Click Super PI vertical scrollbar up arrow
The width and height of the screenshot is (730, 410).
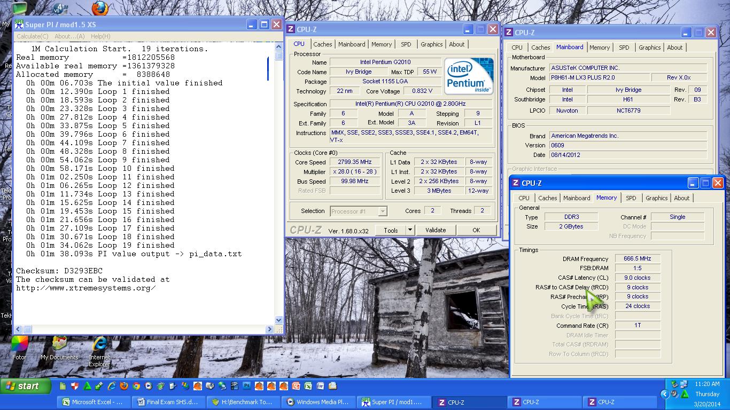point(278,46)
